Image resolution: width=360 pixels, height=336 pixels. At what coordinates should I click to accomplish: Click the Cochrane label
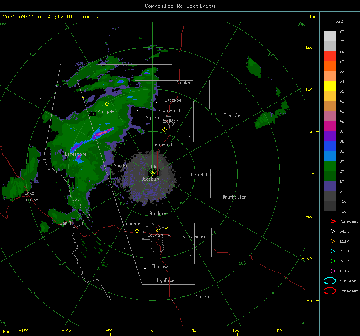click(x=131, y=223)
